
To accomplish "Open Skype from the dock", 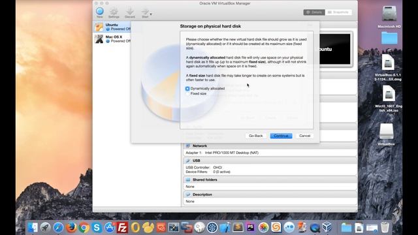I will pos(97,227).
